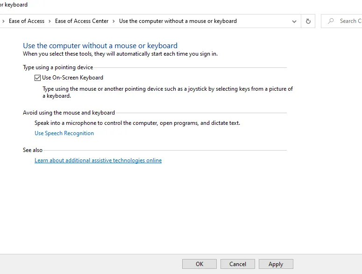Click the window title bar text
362x274 pixels.
tap(14, 5)
